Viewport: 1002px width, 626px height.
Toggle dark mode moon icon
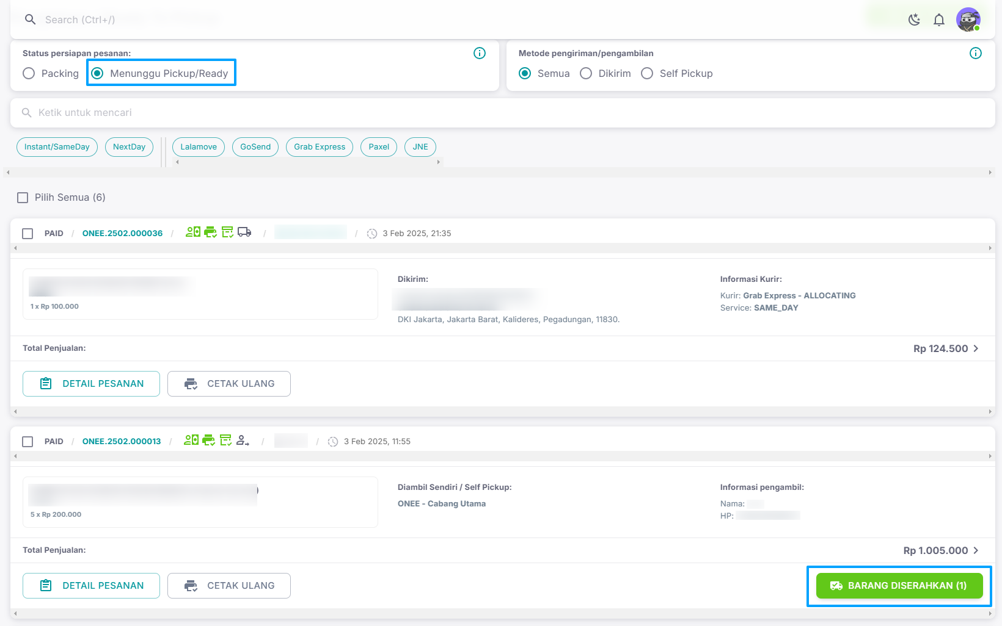(x=914, y=20)
